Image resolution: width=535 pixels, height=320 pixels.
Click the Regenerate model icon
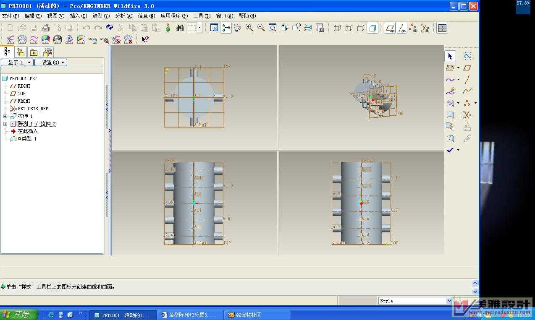[110, 28]
